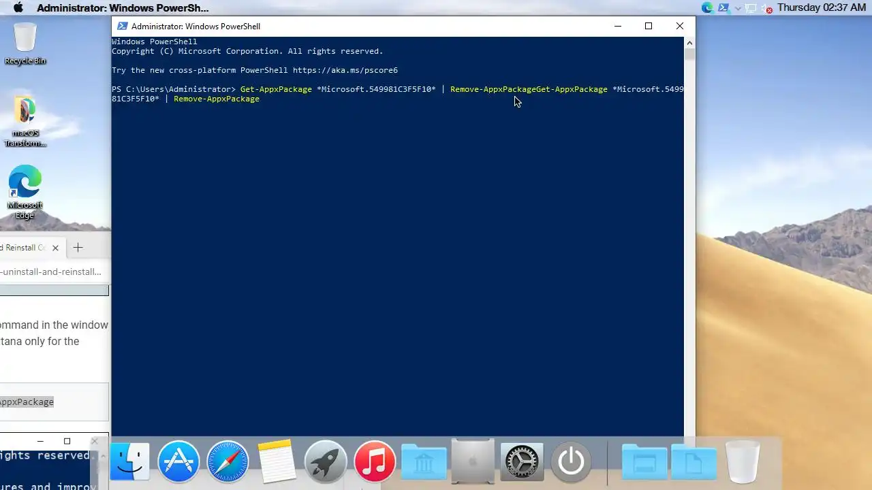The width and height of the screenshot is (872, 490).
Task: Click the Administrator: Windows PowerShell app title in the menu bar
Action: coord(123,8)
